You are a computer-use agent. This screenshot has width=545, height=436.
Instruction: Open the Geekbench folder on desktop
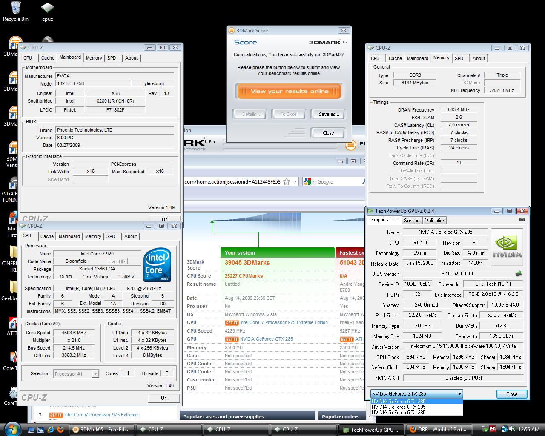coord(9,290)
